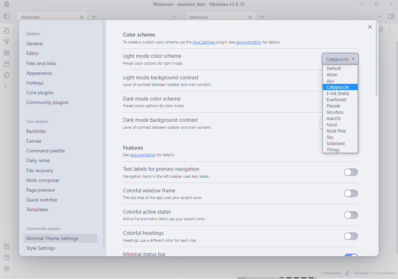Open the quick switcher file-search icon
The height and width of the screenshot is (279, 398).
coord(7,31)
